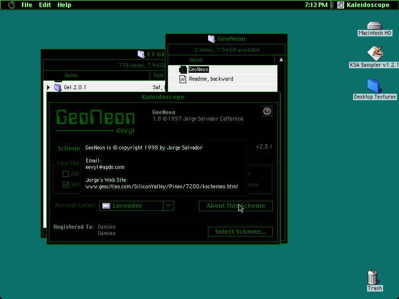Click the GeoNeon window title folder icon

point(211,39)
